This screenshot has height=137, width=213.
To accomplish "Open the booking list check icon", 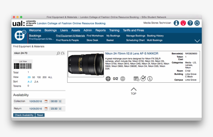I will click(136, 79).
